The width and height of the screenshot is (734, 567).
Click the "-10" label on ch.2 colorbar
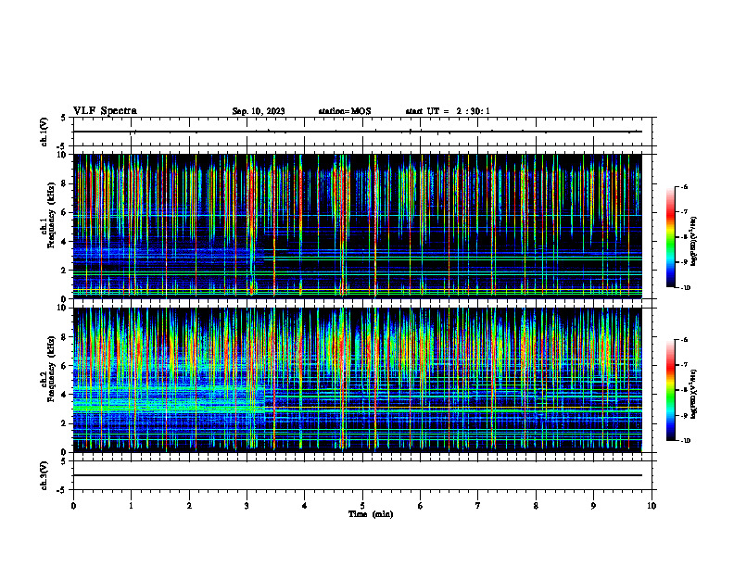685,441
